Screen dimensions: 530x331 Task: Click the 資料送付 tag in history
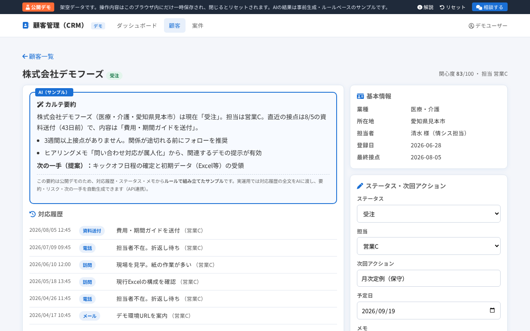[92, 231]
